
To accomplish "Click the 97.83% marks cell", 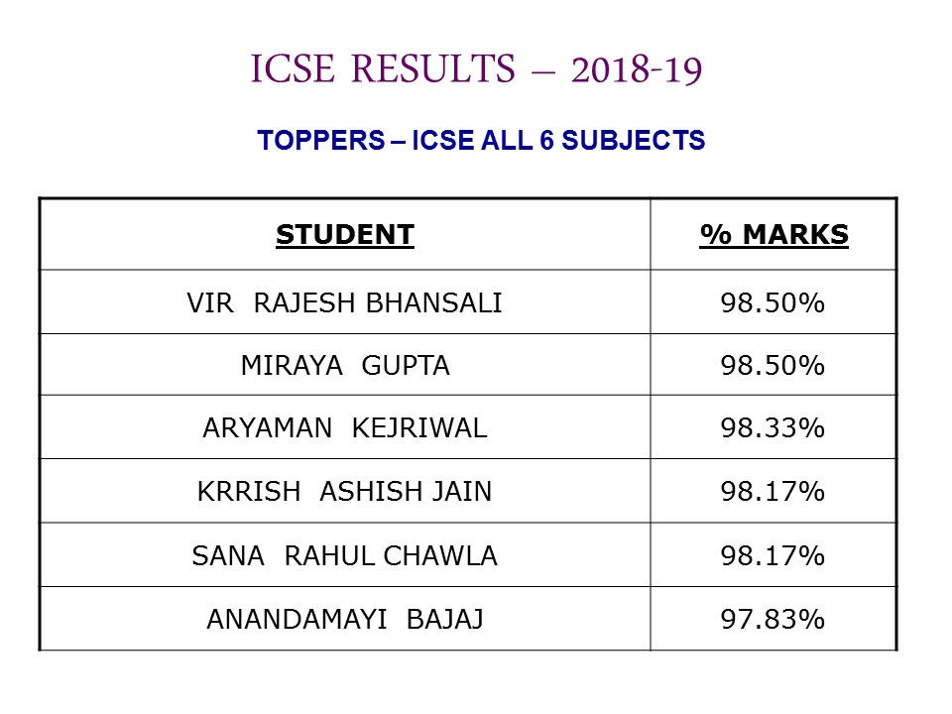I will coord(773,619).
